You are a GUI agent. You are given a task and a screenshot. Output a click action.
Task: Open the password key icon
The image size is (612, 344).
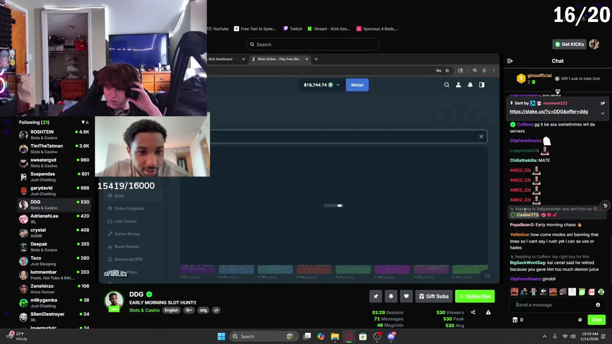click(x=438, y=71)
